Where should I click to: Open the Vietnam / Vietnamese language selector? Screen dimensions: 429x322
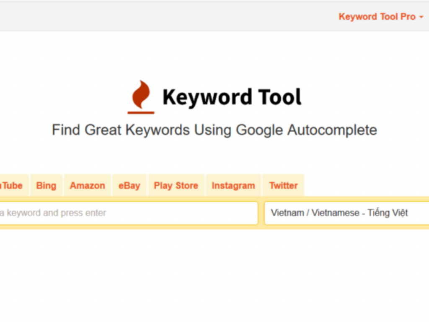(x=346, y=213)
